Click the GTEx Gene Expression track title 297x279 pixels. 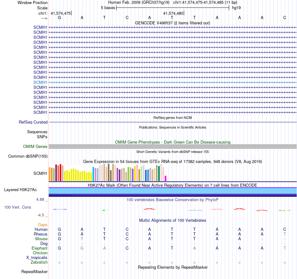(172, 161)
